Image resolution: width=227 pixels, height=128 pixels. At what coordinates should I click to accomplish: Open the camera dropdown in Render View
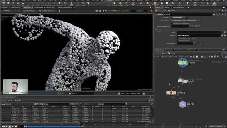[50, 11]
